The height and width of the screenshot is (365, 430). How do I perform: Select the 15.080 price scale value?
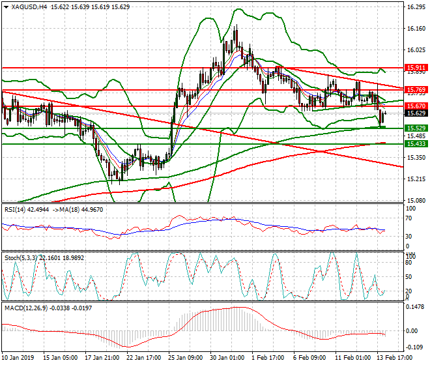(x=416, y=201)
